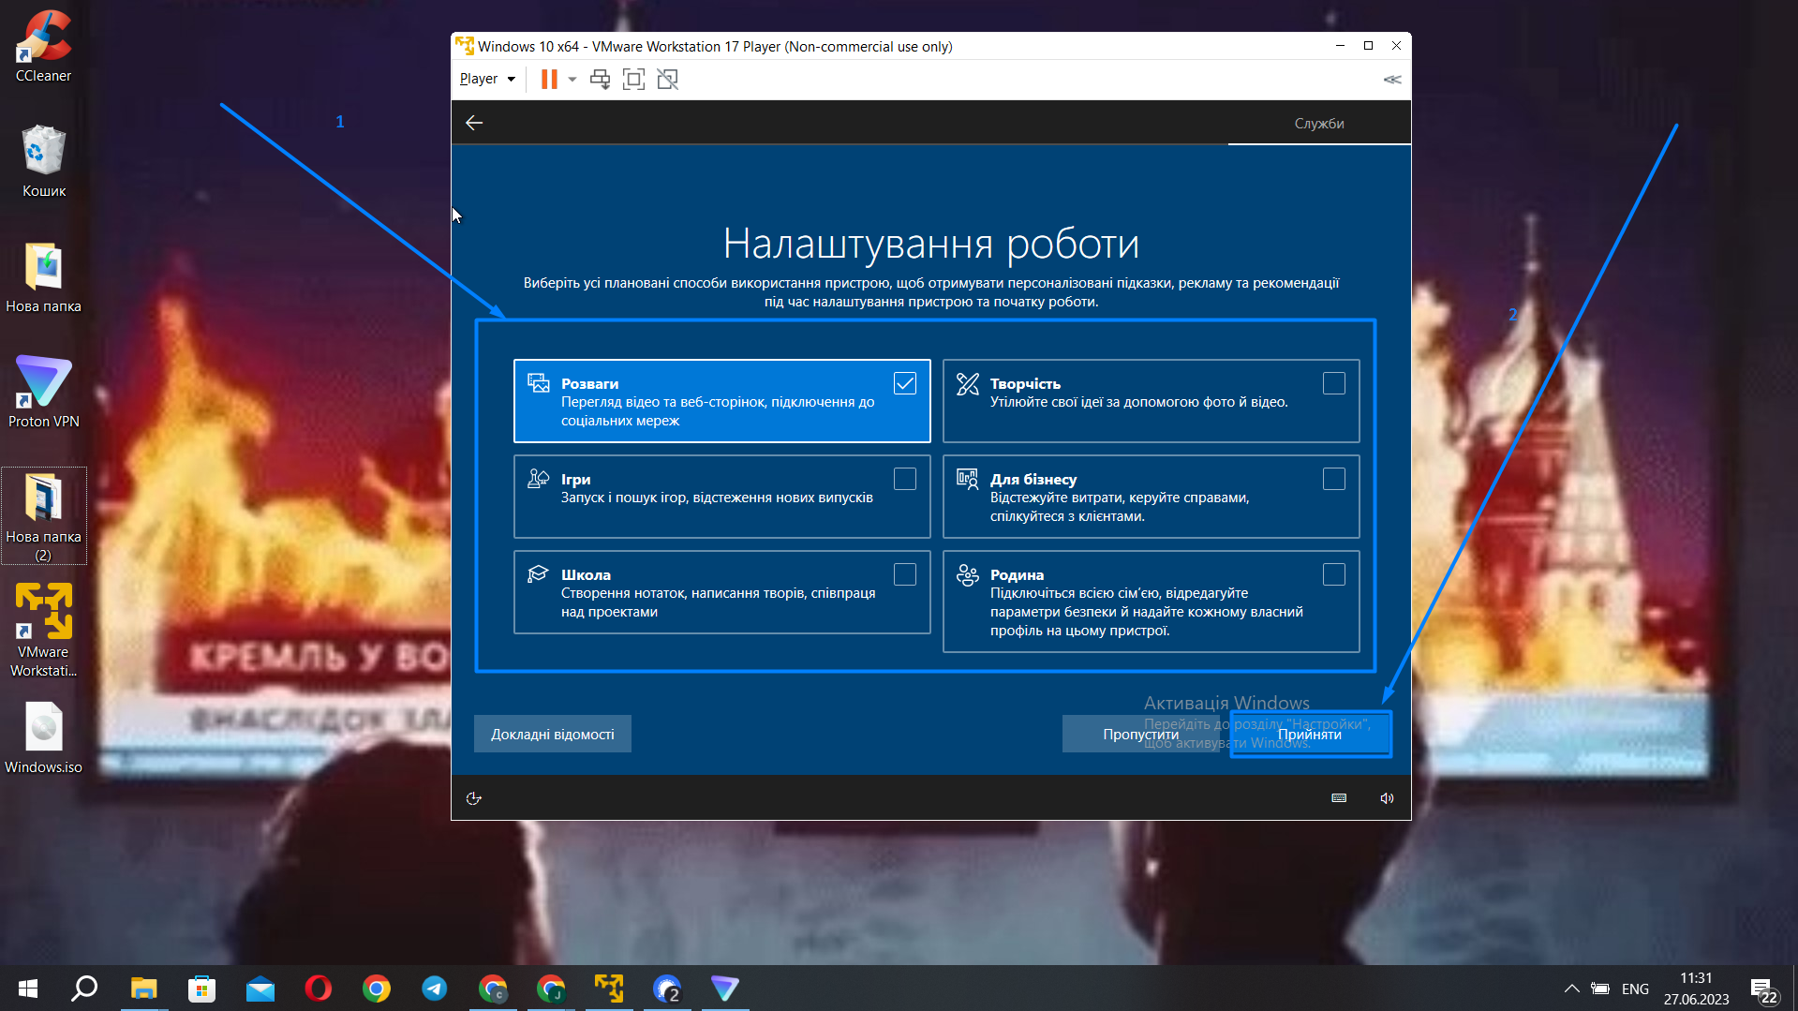1798x1011 pixels.
Task: Click the Для бізнесу icon
Action: point(967,479)
